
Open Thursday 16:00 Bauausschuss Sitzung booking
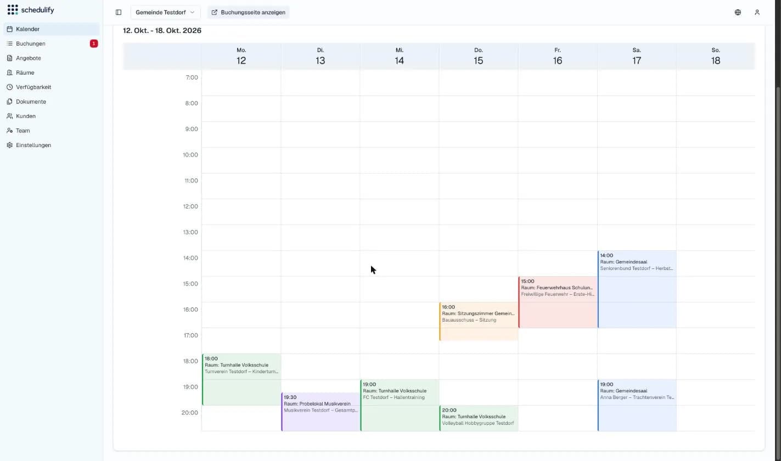pyautogui.click(x=479, y=321)
